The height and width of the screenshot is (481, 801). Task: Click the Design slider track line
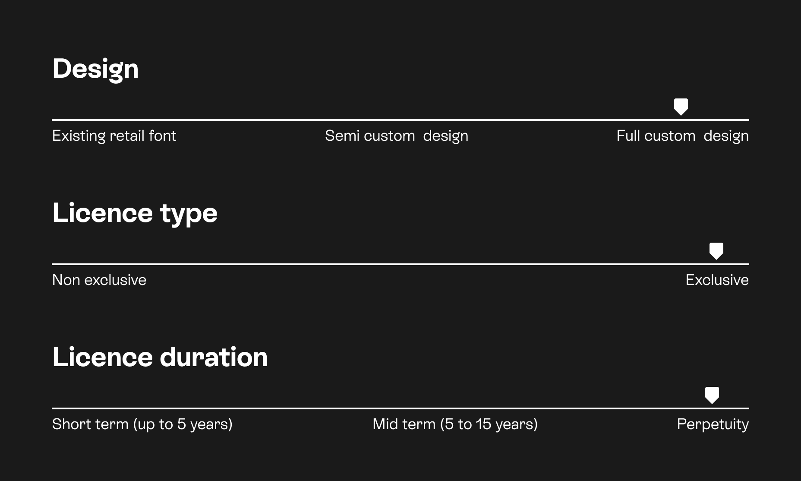pyautogui.click(x=345, y=120)
